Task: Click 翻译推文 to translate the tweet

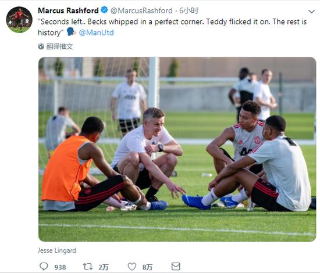Action: click(59, 46)
